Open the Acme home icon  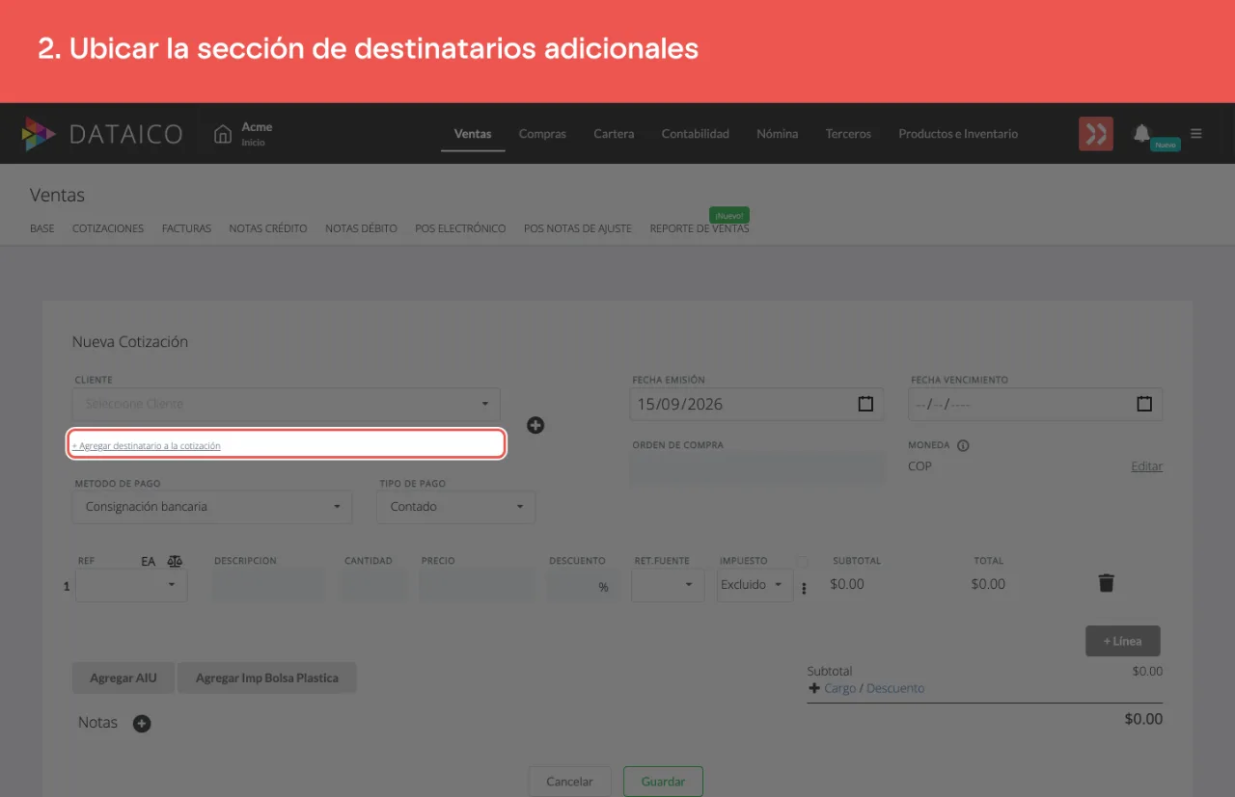pos(223,134)
